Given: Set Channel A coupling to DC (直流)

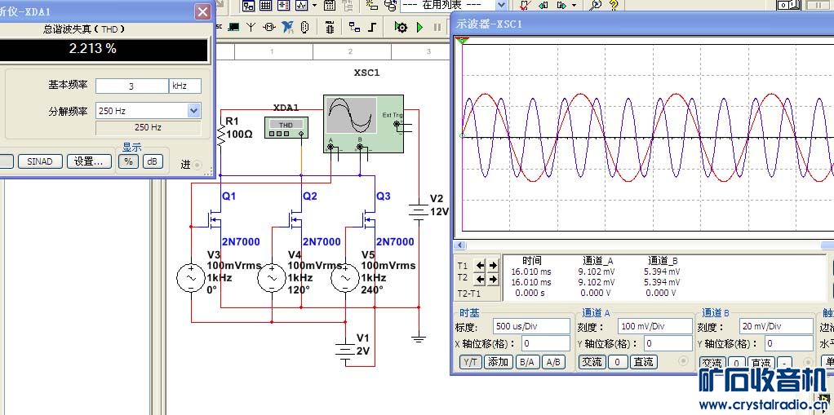Looking at the screenshot, I should click(643, 362).
